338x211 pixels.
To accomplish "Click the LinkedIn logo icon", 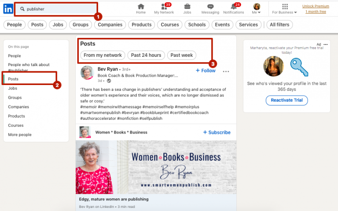I will point(8,8).
